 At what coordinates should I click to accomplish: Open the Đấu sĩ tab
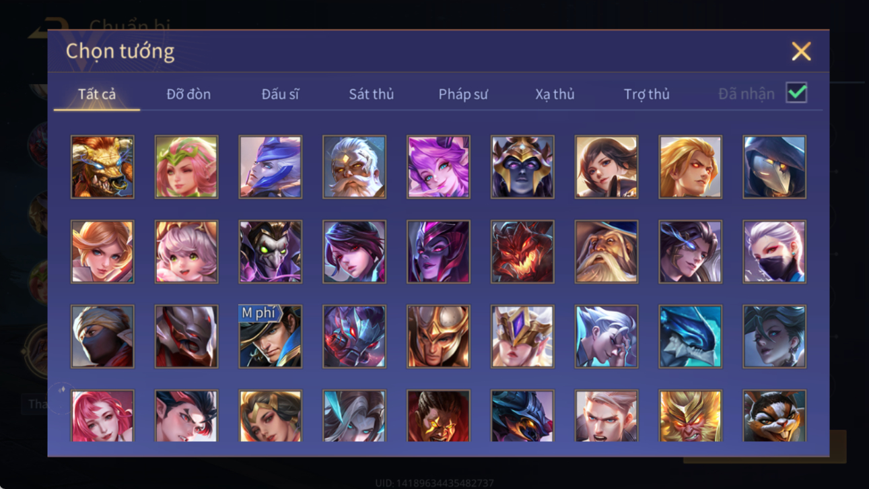point(280,94)
